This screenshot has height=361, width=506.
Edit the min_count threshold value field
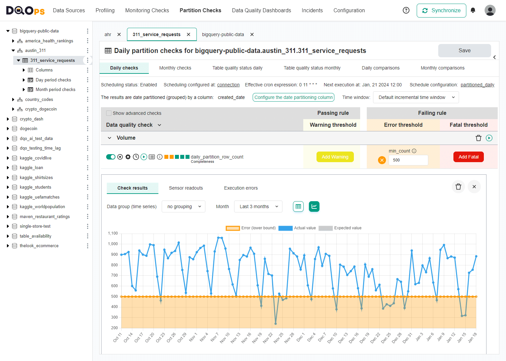[x=408, y=160]
